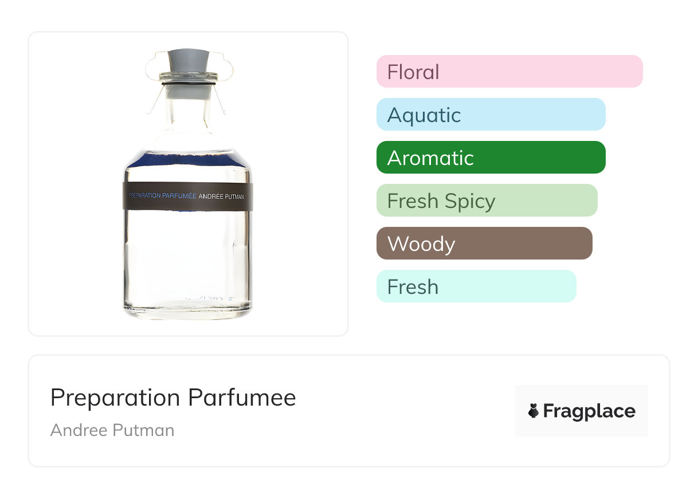Click the Fragplace wordmark text
Image resolution: width=698 pixels, height=495 pixels.
click(x=589, y=411)
